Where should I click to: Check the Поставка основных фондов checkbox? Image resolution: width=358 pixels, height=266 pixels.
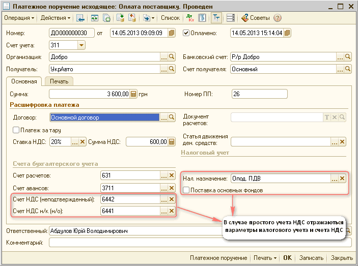click(x=186, y=190)
